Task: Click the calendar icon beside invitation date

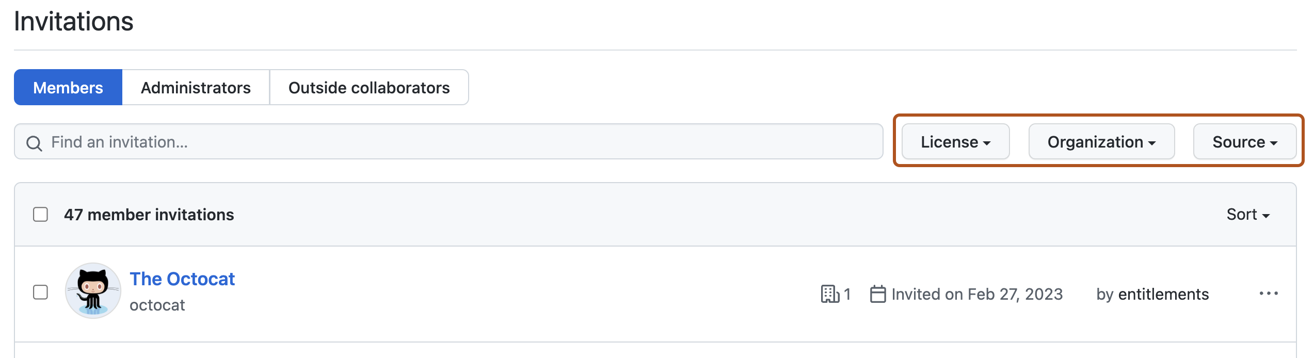Action: pos(877,294)
